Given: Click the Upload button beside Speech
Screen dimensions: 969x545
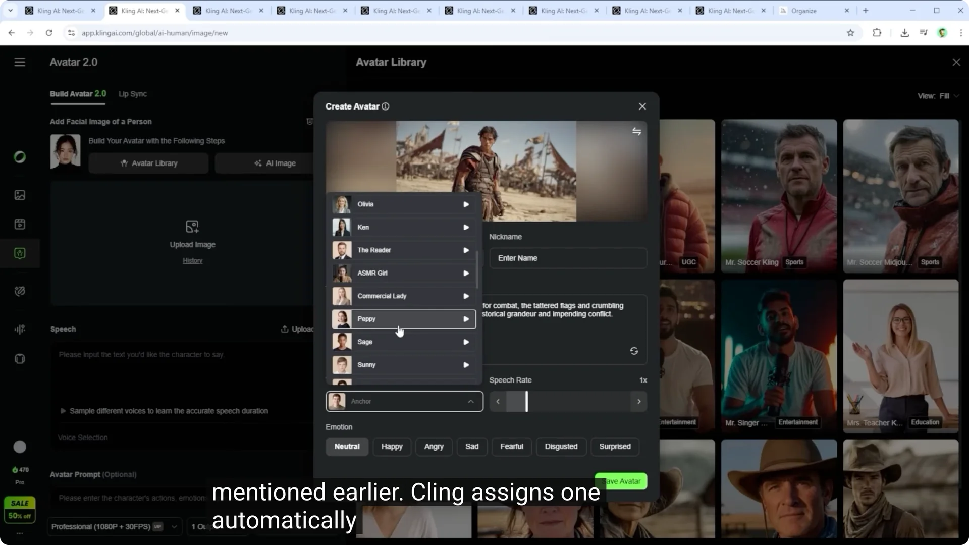Looking at the screenshot, I should (297, 330).
